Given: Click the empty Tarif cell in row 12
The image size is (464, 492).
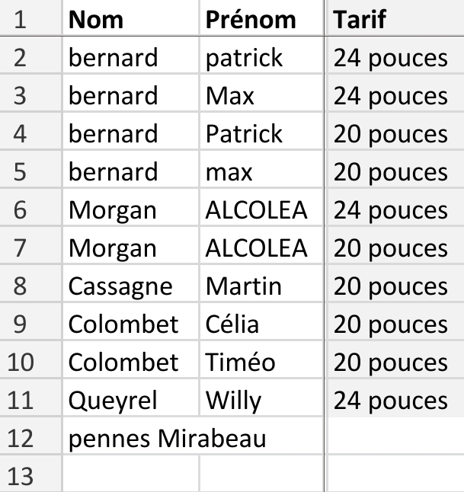Looking at the screenshot, I should 395,439.
